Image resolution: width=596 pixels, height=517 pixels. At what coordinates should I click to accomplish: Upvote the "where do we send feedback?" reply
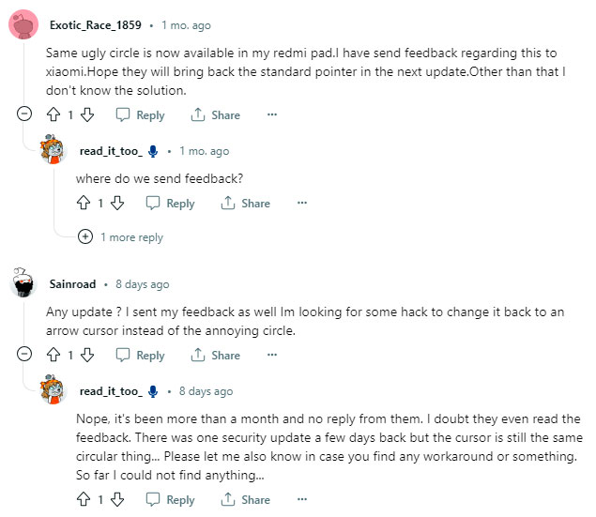[84, 203]
